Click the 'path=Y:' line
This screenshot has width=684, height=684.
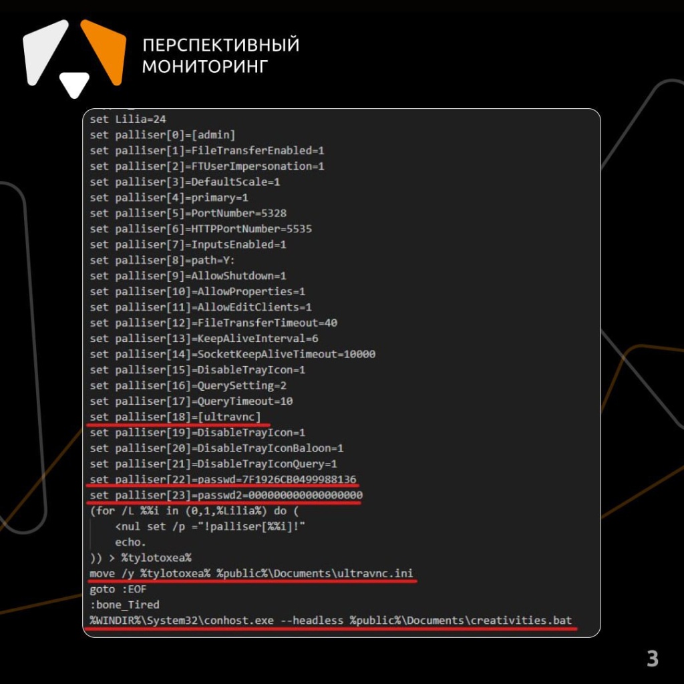tap(162, 261)
